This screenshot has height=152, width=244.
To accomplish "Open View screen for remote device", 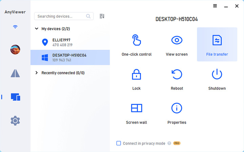I will pyautogui.click(x=177, y=41).
